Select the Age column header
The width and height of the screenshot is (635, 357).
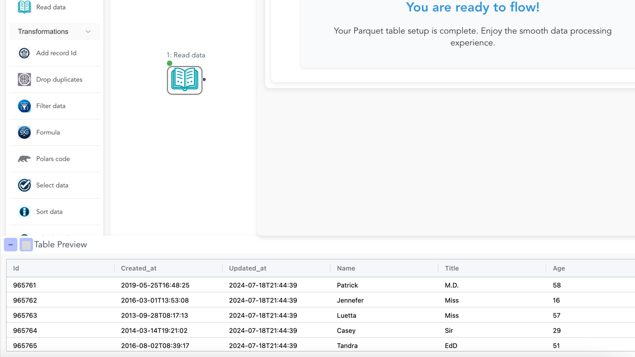pos(558,268)
